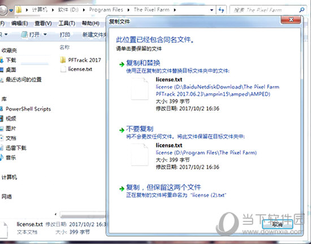Click the 名称 column header
This screenshot has width=311, height=244.
tap(64, 47)
